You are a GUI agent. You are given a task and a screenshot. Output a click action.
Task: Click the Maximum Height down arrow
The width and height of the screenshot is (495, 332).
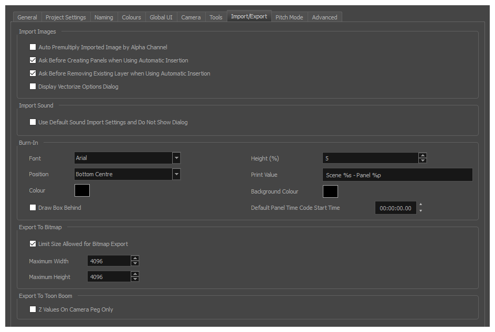point(135,280)
